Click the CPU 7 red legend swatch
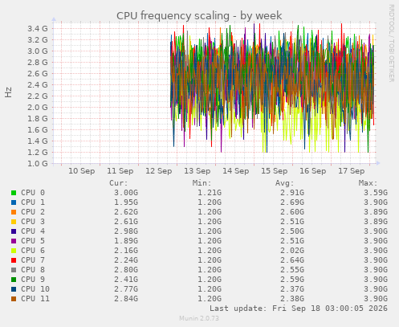This screenshot has height=327, width=399. point(14,260)
